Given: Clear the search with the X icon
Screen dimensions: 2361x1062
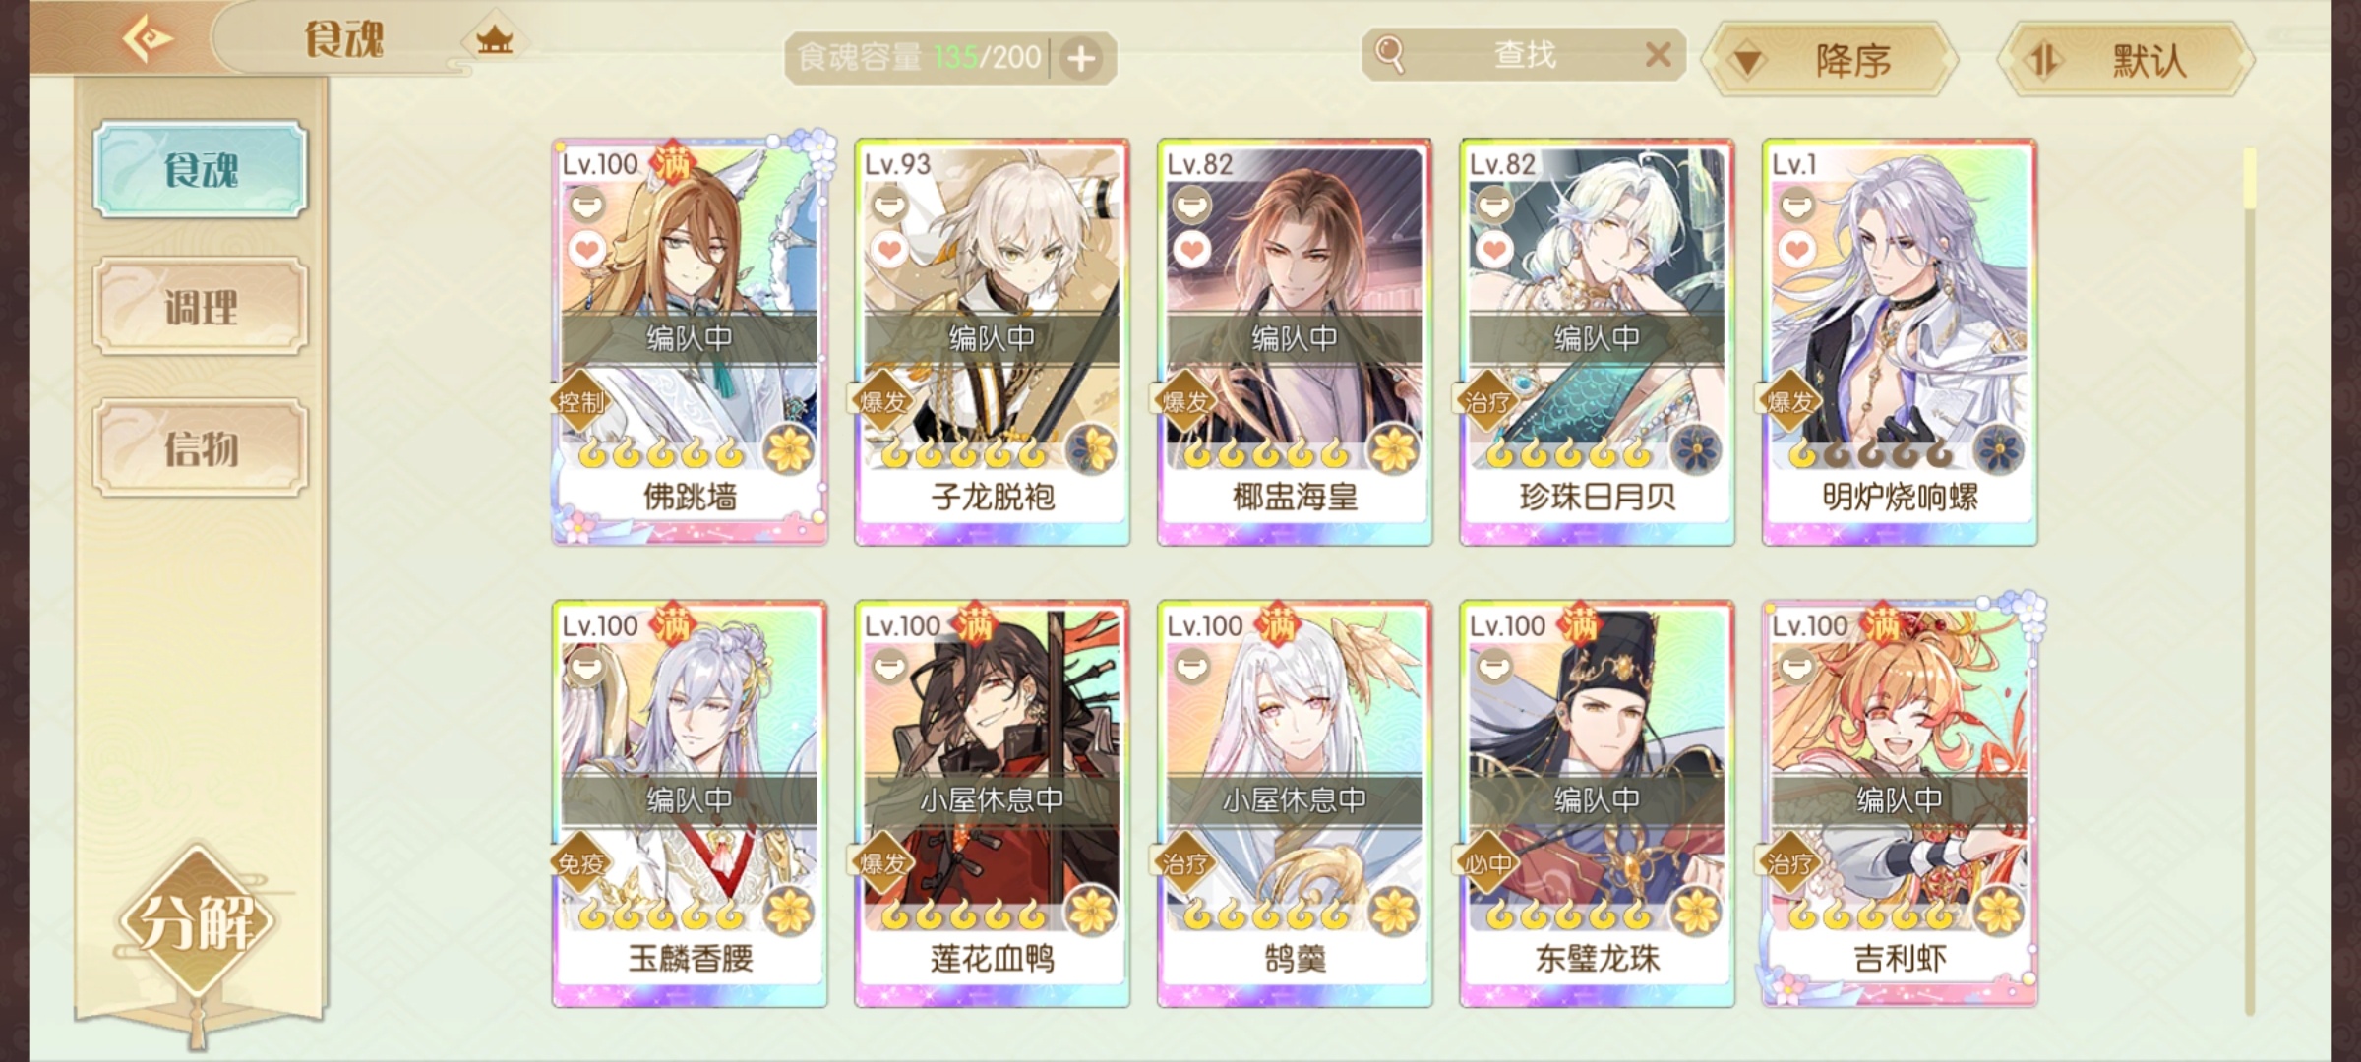Looking at the screenshot, I should tap(1659, 55).
